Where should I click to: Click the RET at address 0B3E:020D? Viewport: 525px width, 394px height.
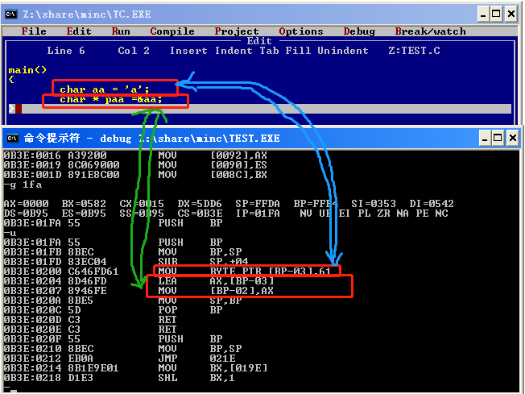pyautogui.click(x=167, y=320)
